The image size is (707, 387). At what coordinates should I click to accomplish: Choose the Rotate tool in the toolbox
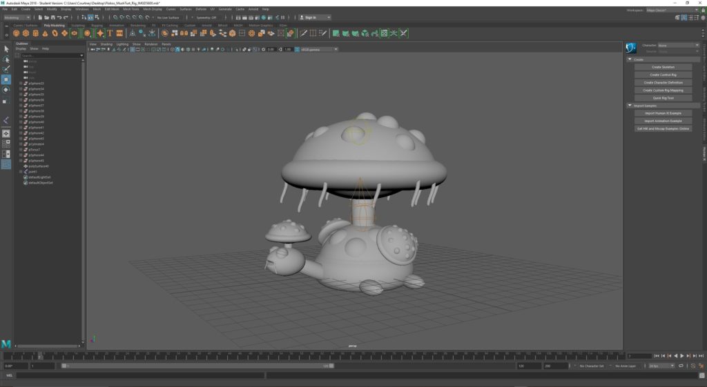6,90
